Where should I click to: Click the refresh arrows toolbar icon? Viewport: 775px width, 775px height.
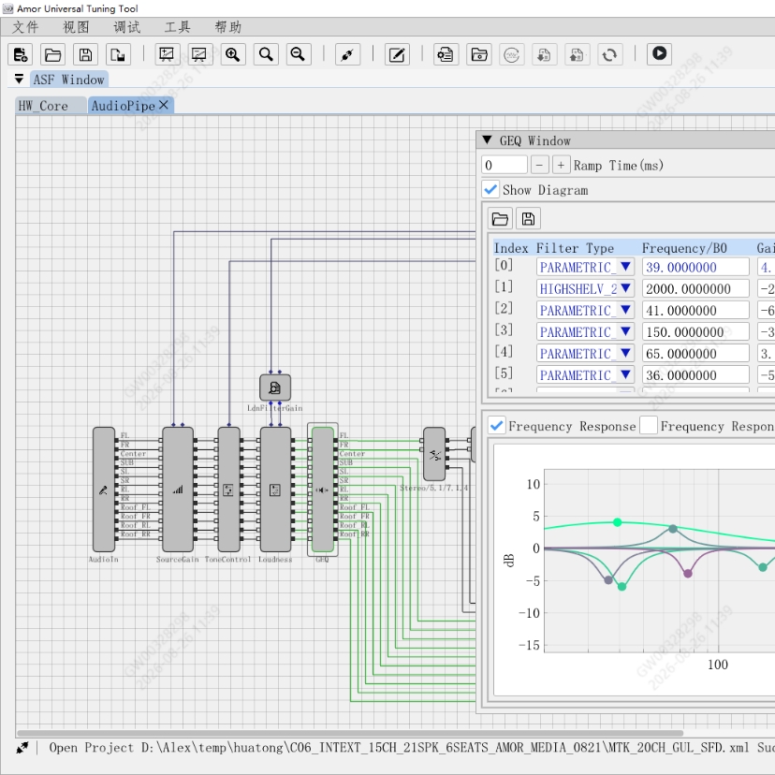coord(609,54)
